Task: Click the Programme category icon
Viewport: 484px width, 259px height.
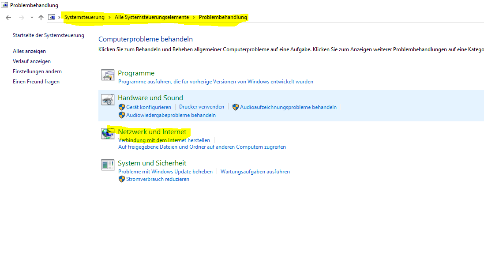Action: (x=108, y=75)
